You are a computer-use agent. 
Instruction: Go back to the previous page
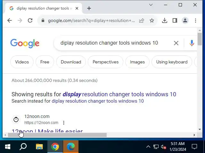pos(10,20)
